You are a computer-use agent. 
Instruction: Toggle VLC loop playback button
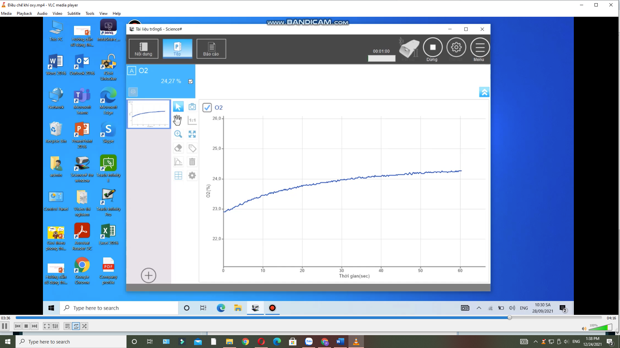76,326
